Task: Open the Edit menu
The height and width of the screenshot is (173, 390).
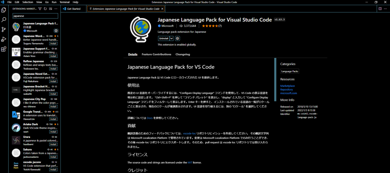Action: click(17, 2)
